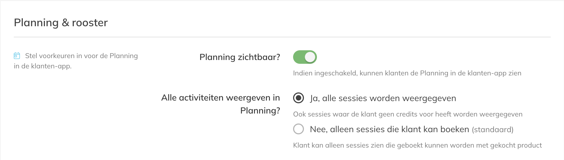This screenshot has width=564, height=160.
Task: Click the green left half of the toggle
Action: tap(299, 57)
